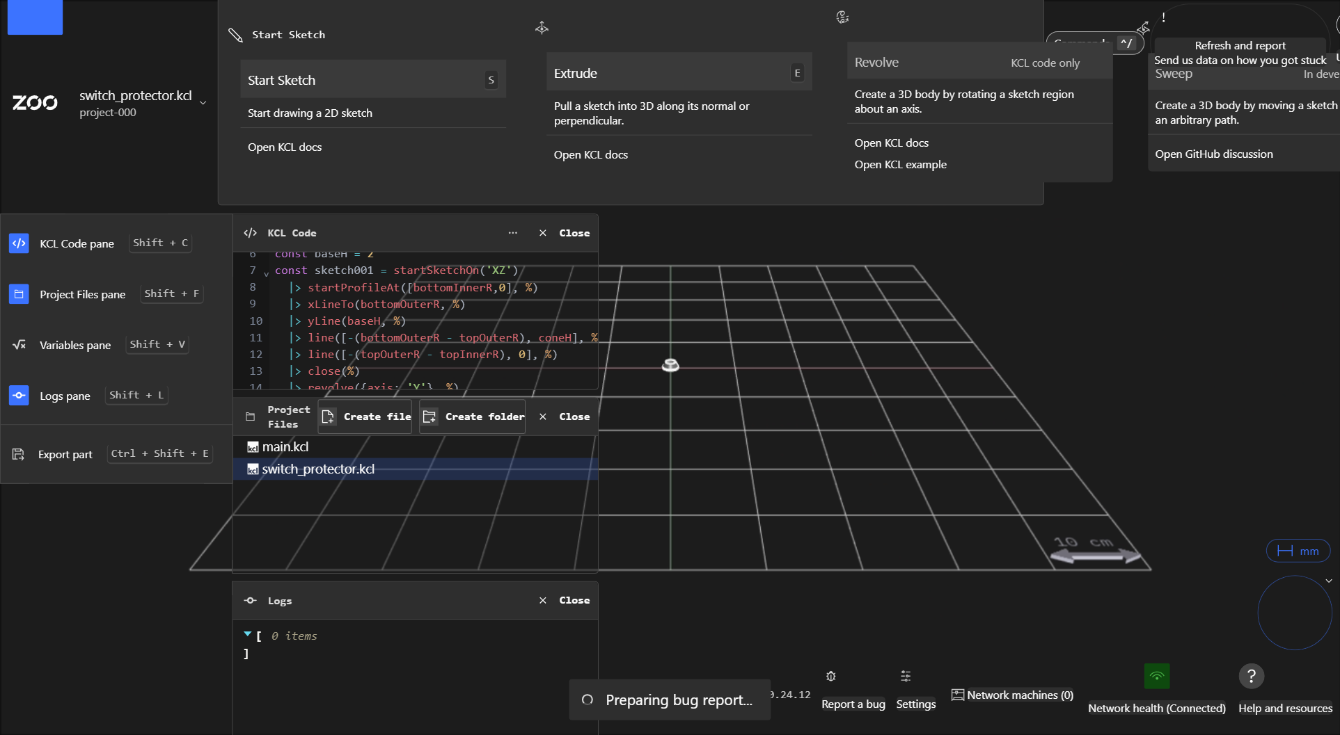1340x735 pixels.
Task: Click the Create file icon button
Action: tap(365, 417)
